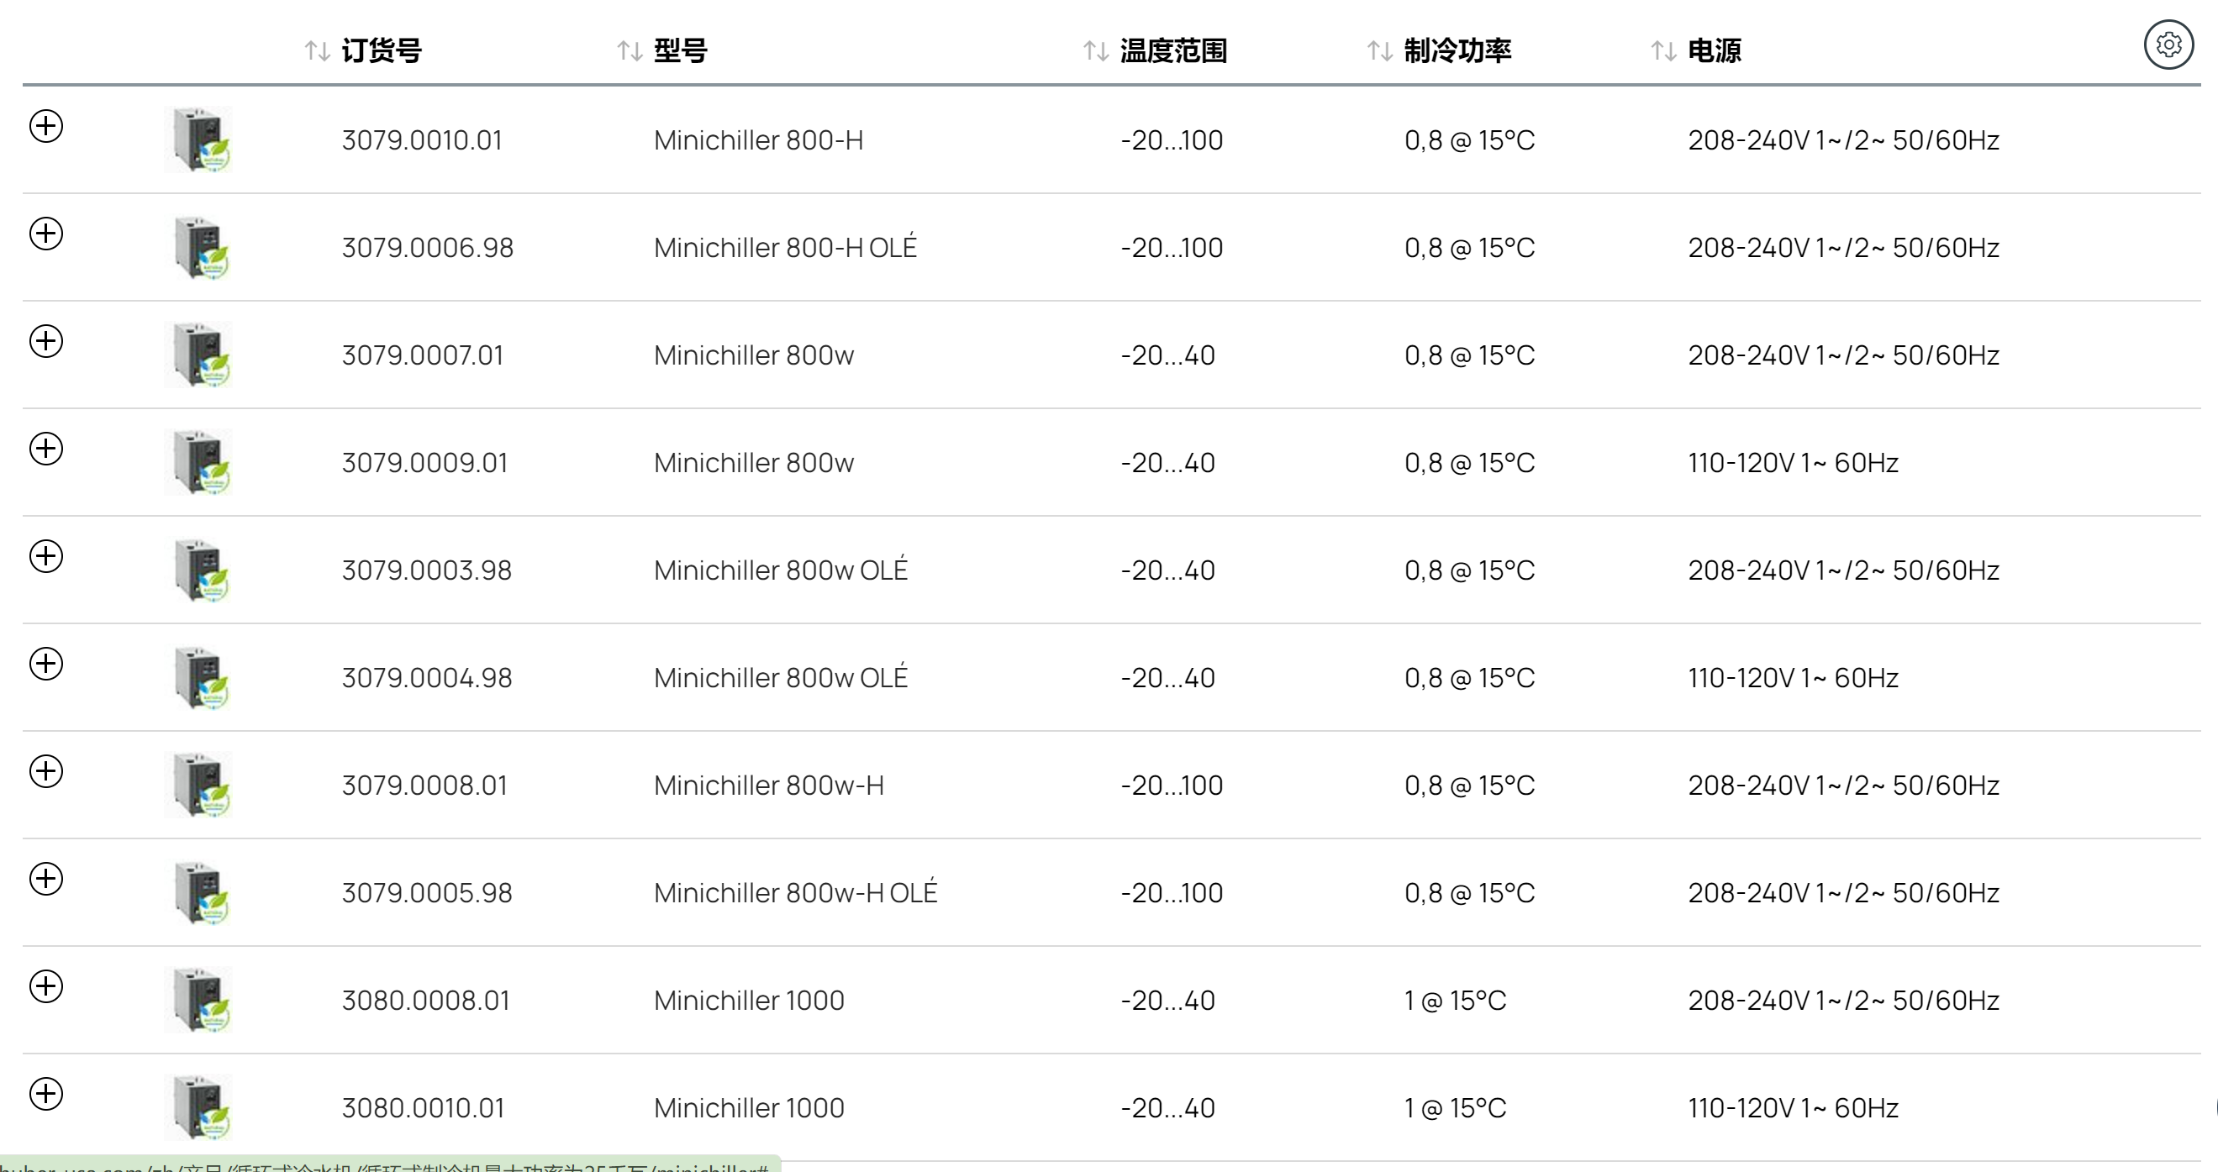The width and height of the screenshot is (2218, 1172).
Task: Expand row 3079.0005.98 with plus icon
Action: pyautogui.click(x=46, y=879)
